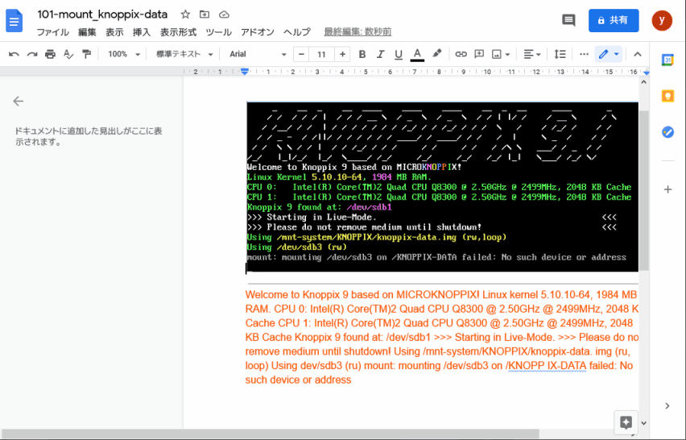
Task: Click the left indent marker on ruler
Action: [x=245, y=72]
